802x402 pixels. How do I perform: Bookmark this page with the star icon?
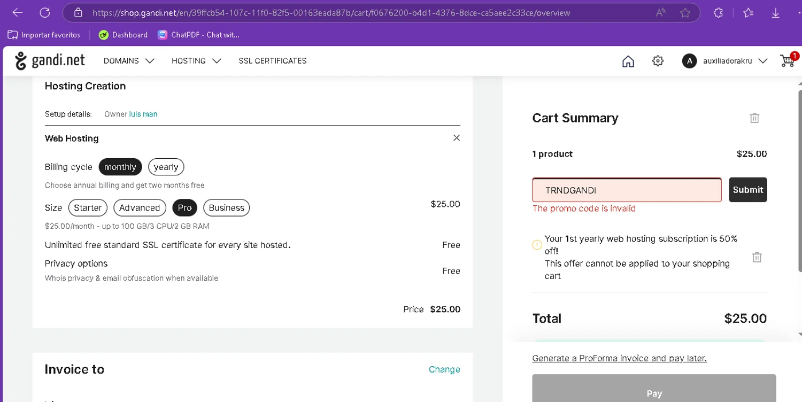coord(685,13)
